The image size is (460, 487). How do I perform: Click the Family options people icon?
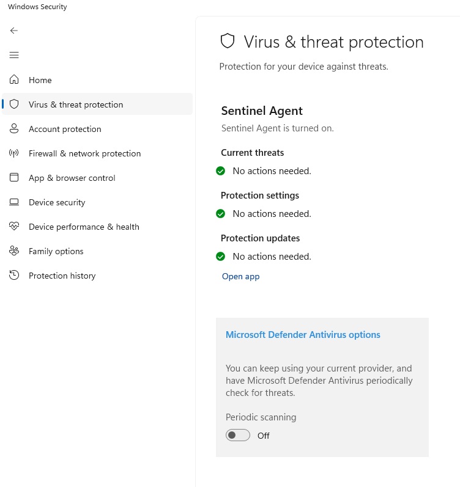click(x=15, y=251)
